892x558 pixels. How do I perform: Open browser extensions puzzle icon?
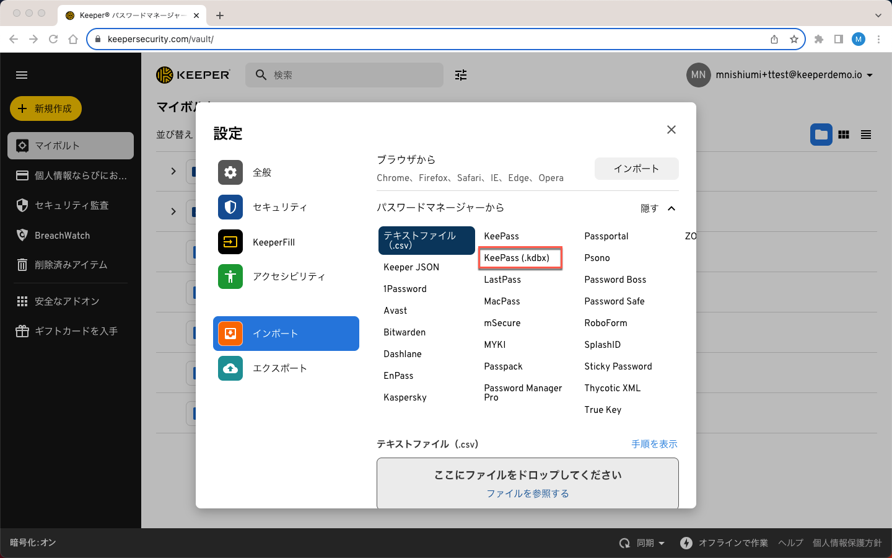pyautogui.click(x=819, y=39)
